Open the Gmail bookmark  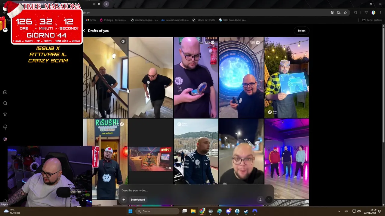coord(91,20)
